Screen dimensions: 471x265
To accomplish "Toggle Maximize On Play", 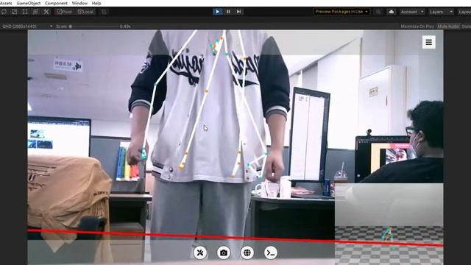I will [x=417, y=26].
